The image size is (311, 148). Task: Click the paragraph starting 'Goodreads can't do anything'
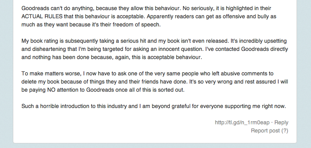(x=149, y=16)
